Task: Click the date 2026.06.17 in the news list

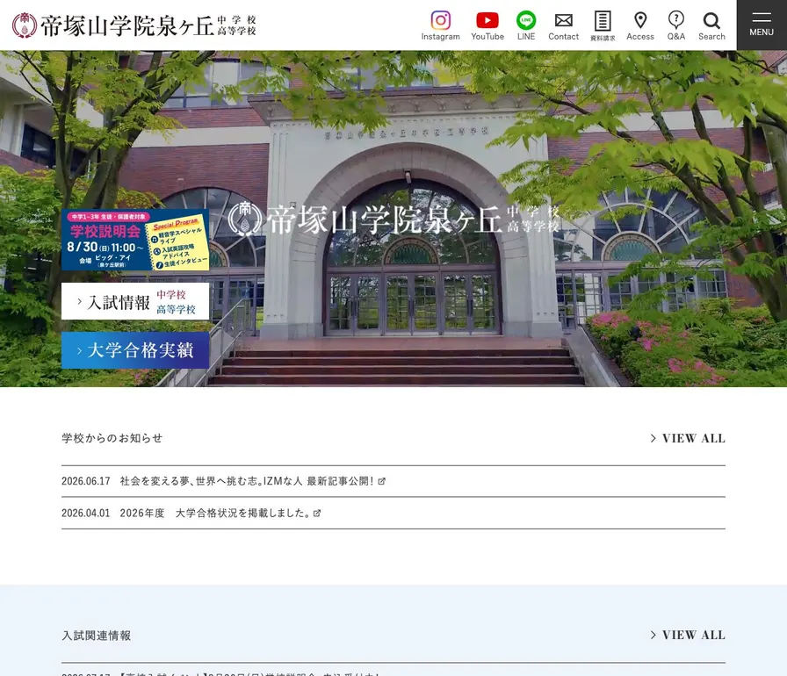Action: [x=86, y=481]
